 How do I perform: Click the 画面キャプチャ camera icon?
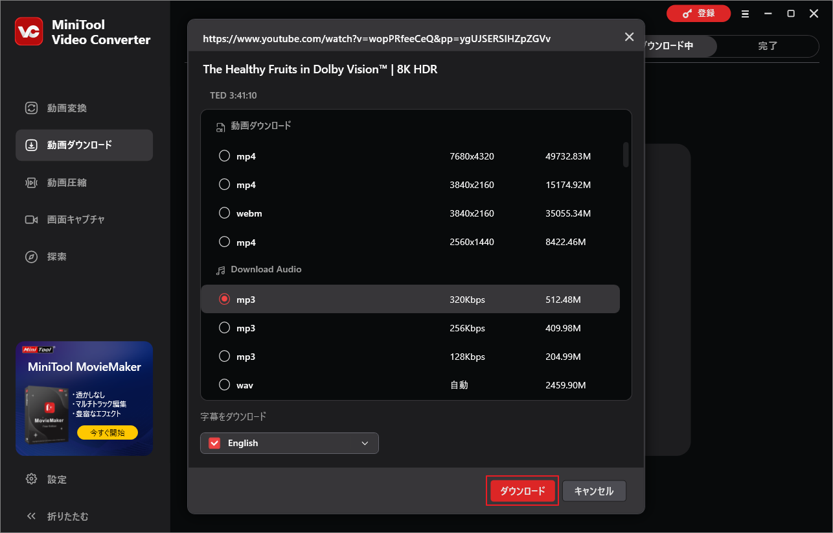(31, 220)
